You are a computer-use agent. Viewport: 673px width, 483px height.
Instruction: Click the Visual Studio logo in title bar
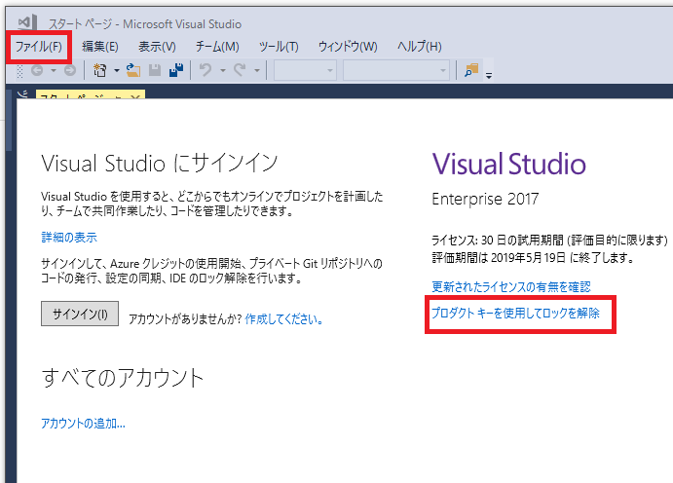(27, 22)
